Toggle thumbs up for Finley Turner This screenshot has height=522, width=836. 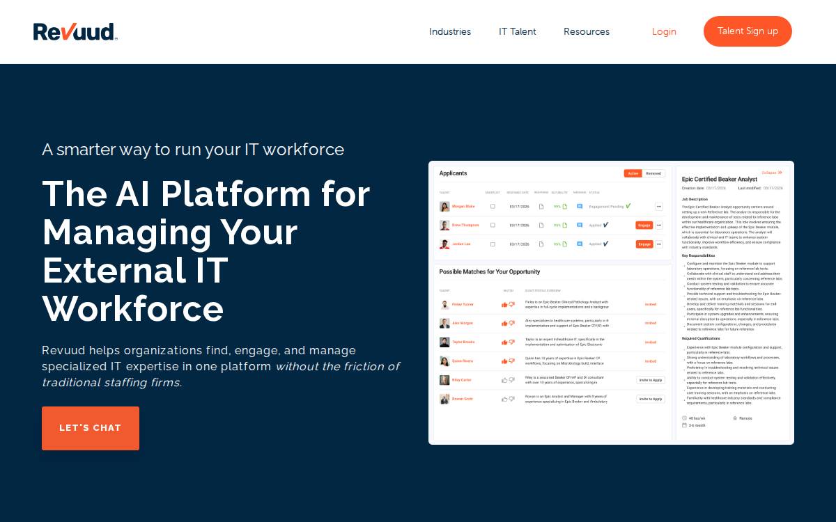pyautogui.click(x=504, y=305)
